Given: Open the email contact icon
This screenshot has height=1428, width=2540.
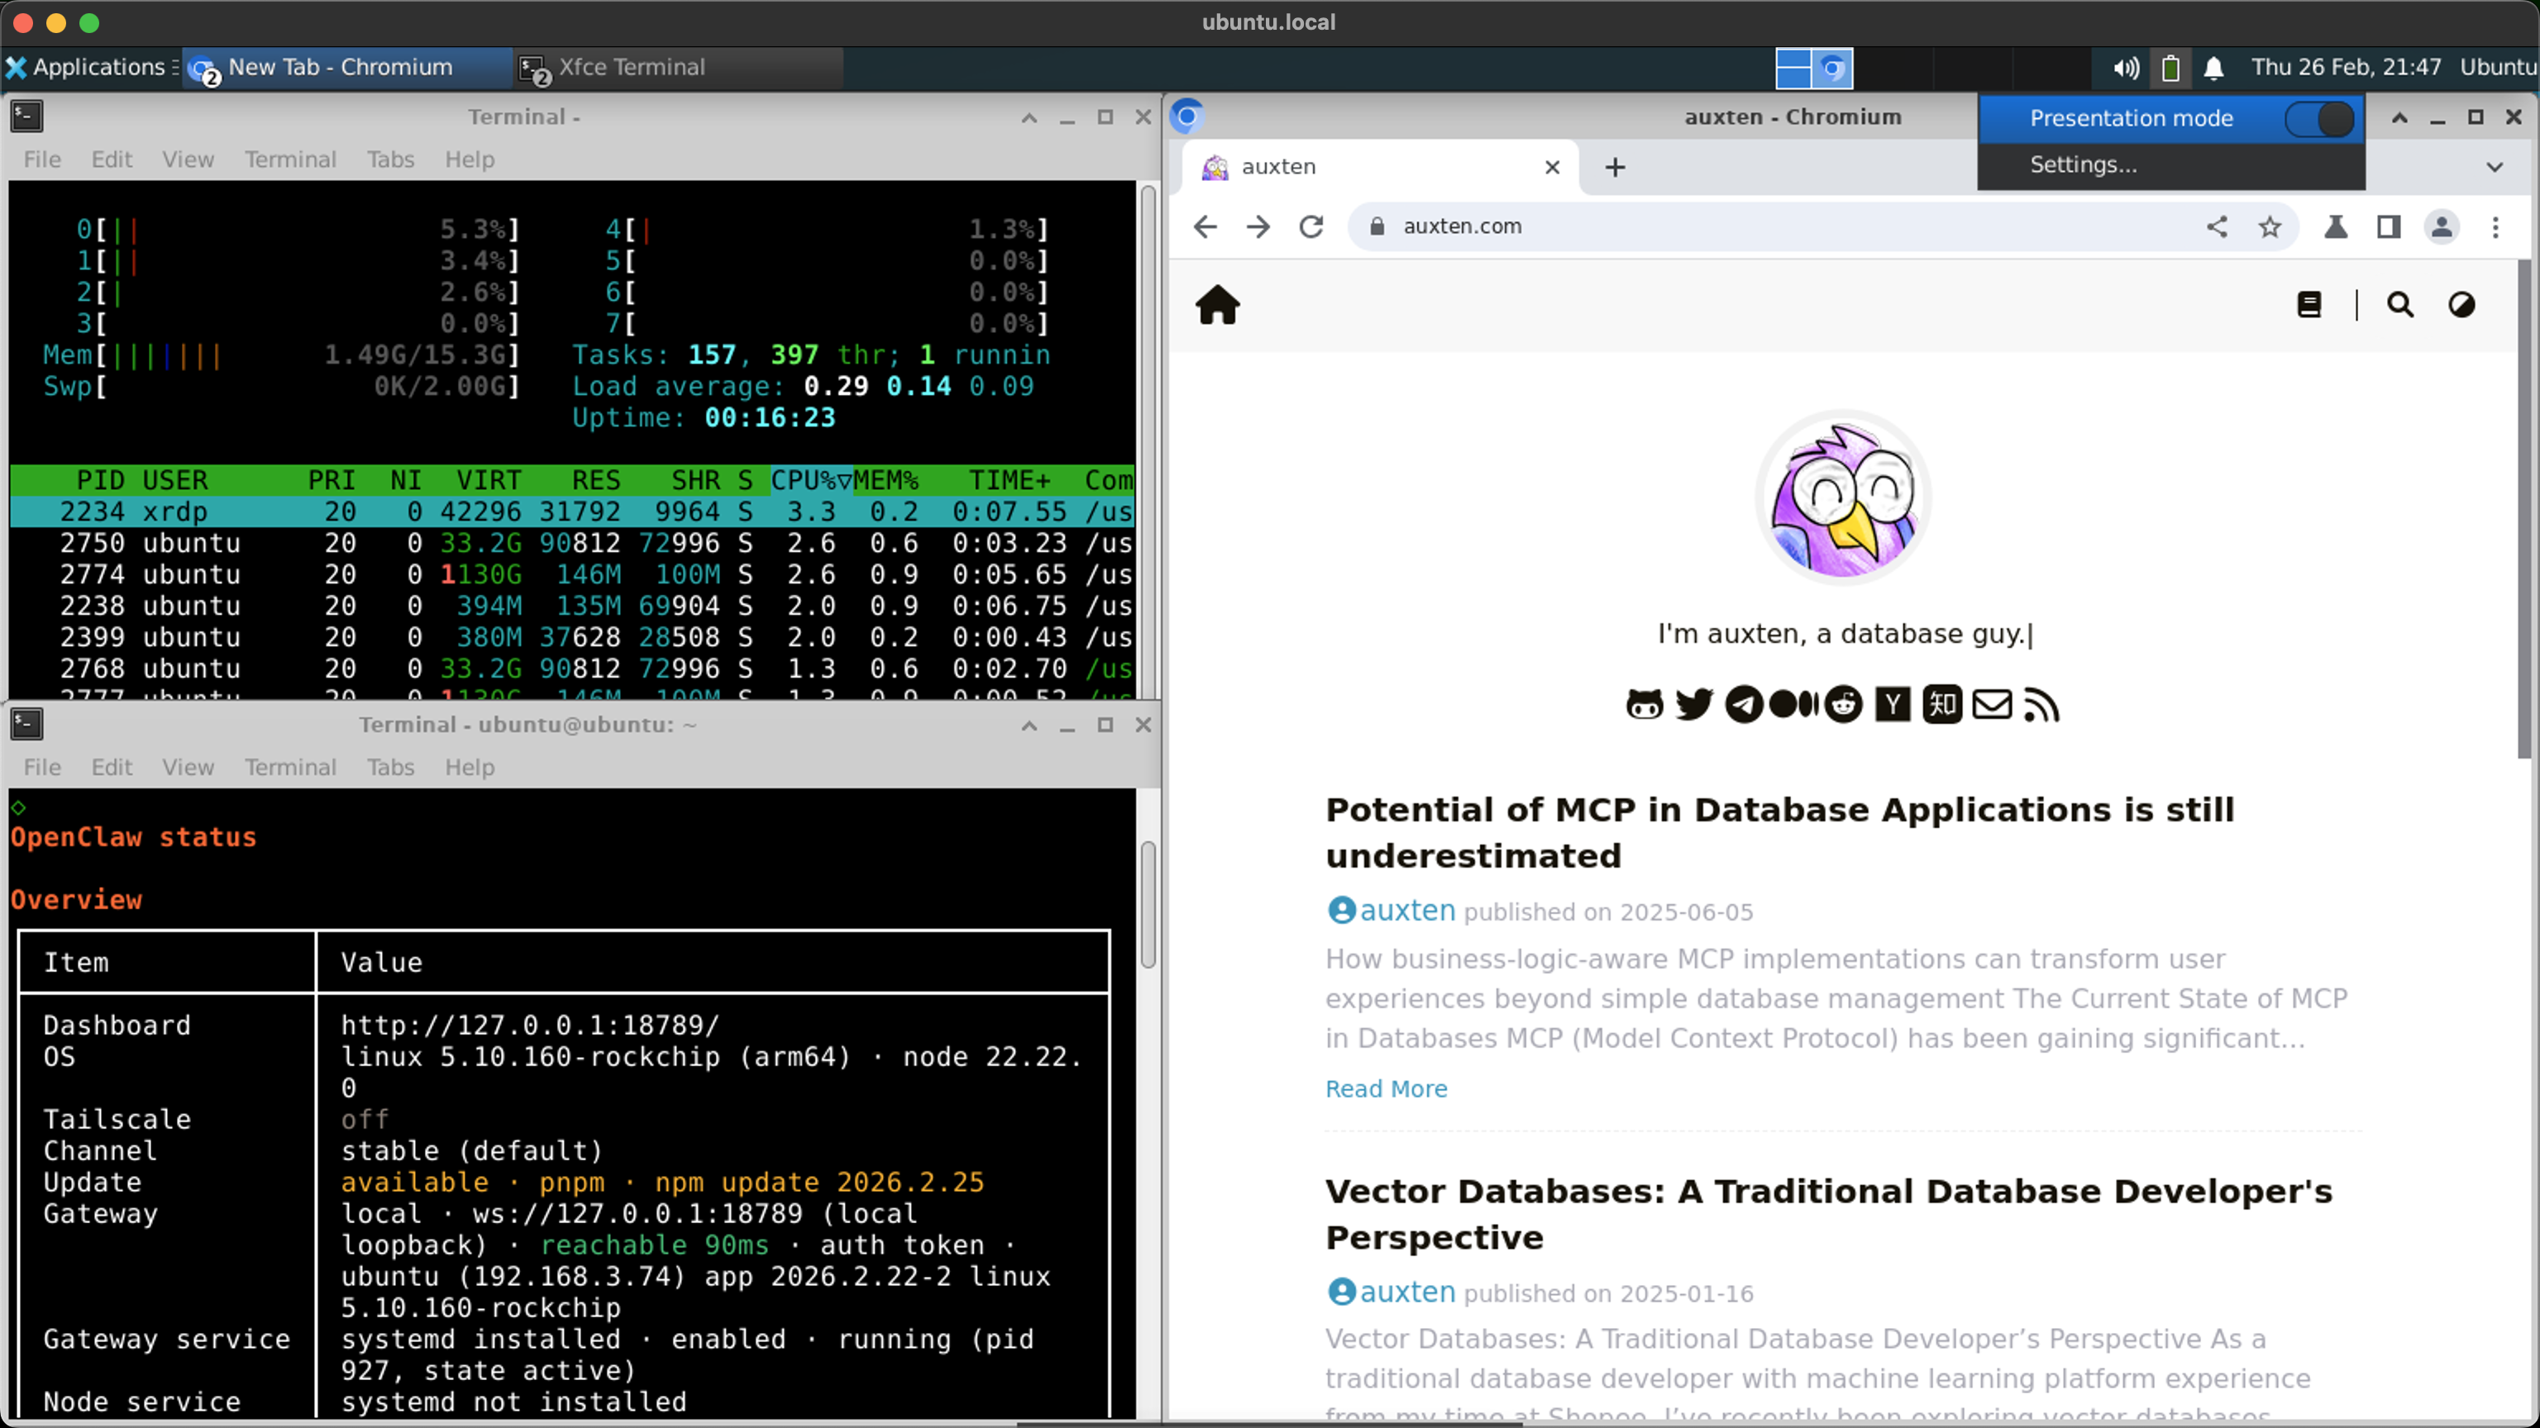Looking at the screenshot, I should (1992, 703).
